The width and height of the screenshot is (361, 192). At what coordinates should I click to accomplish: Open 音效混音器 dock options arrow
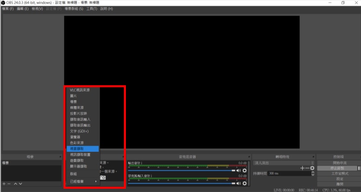click(249, 157)
